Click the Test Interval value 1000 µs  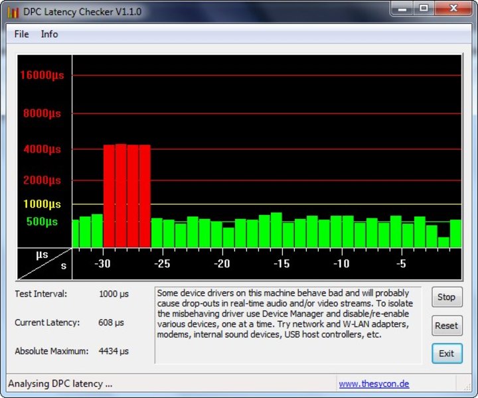click(x=114, y=294)
